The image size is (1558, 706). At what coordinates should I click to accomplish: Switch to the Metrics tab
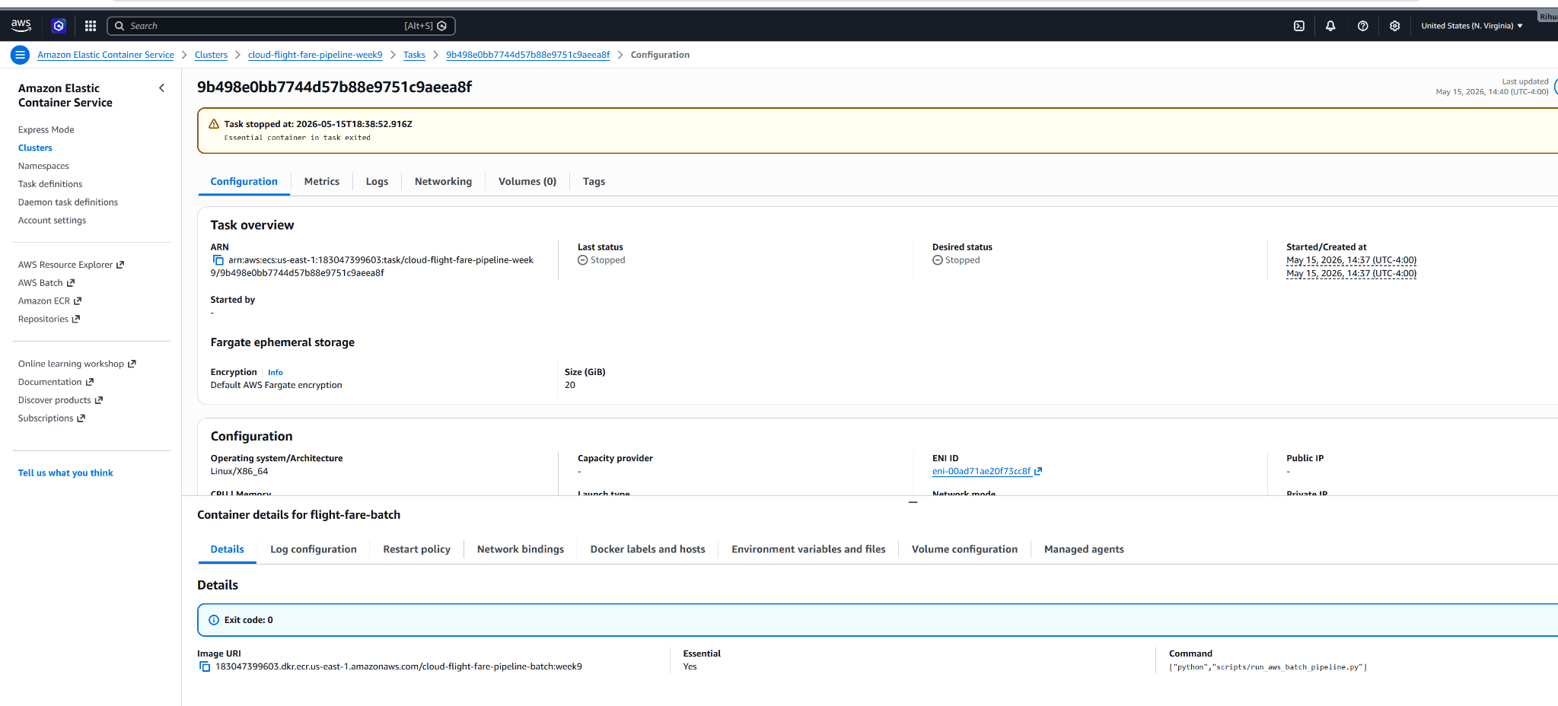pos(322,182)
